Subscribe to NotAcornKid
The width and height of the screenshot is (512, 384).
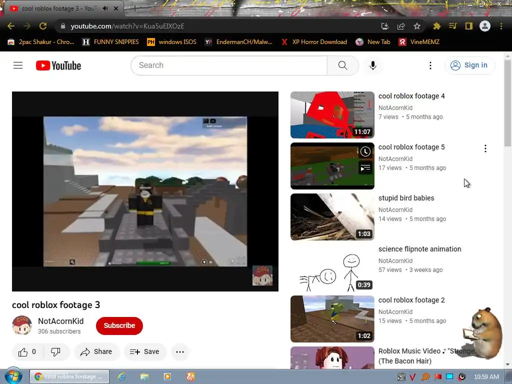pos(119,325)
